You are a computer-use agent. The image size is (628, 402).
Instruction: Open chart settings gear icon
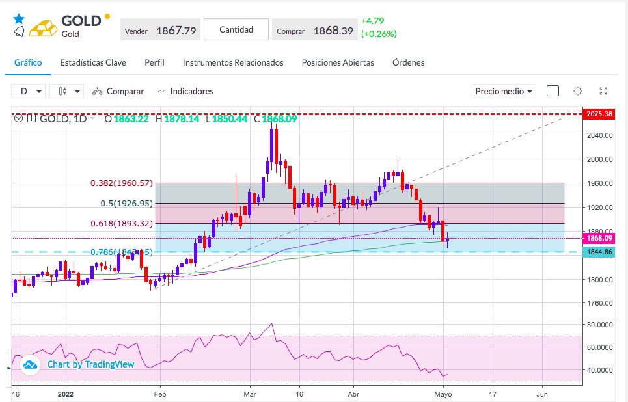click(577, 91)
